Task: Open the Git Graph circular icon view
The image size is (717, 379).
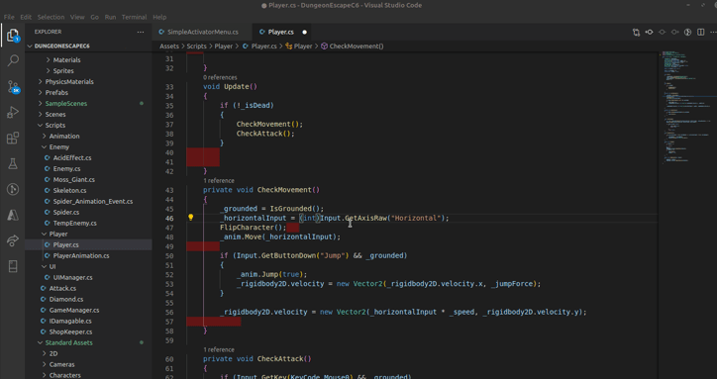Action: point(13,189)
